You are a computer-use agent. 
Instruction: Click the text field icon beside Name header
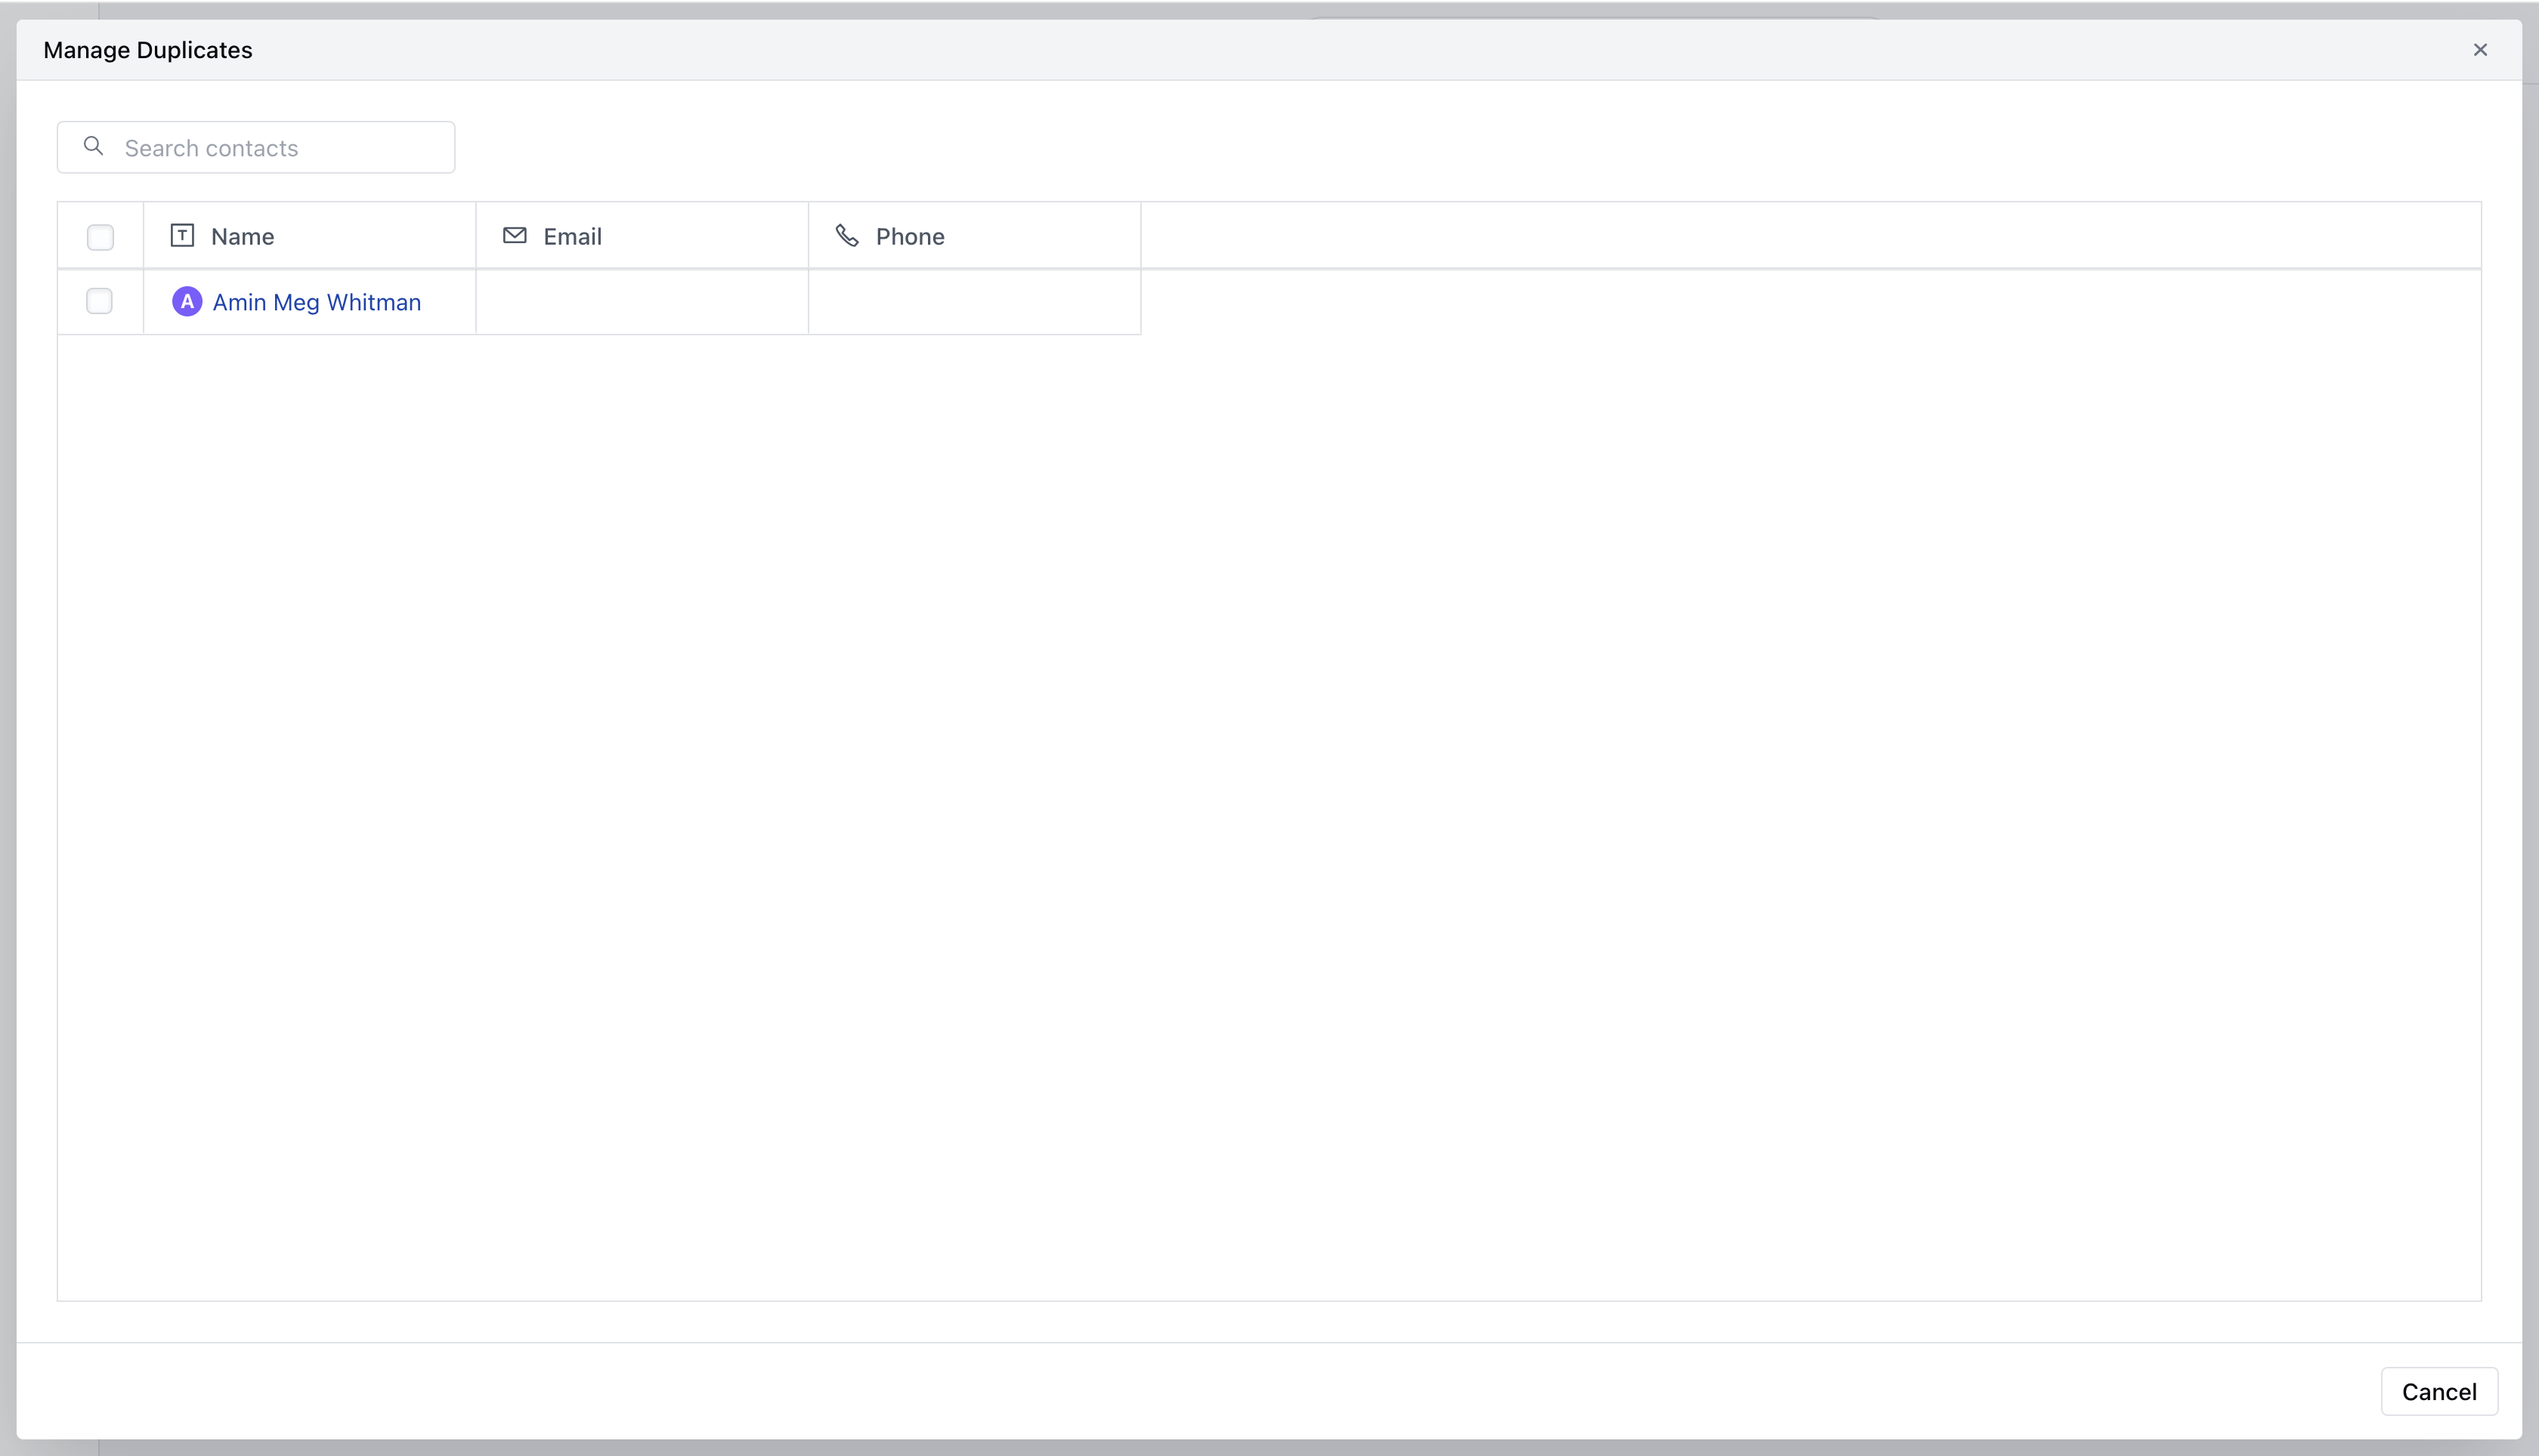point(181,235)
